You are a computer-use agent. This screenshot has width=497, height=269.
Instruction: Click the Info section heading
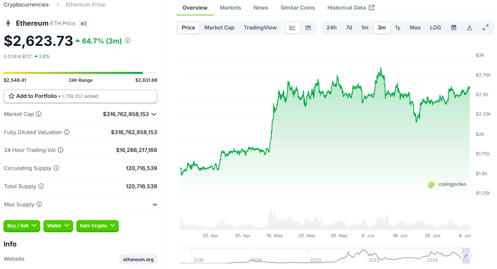10,244
